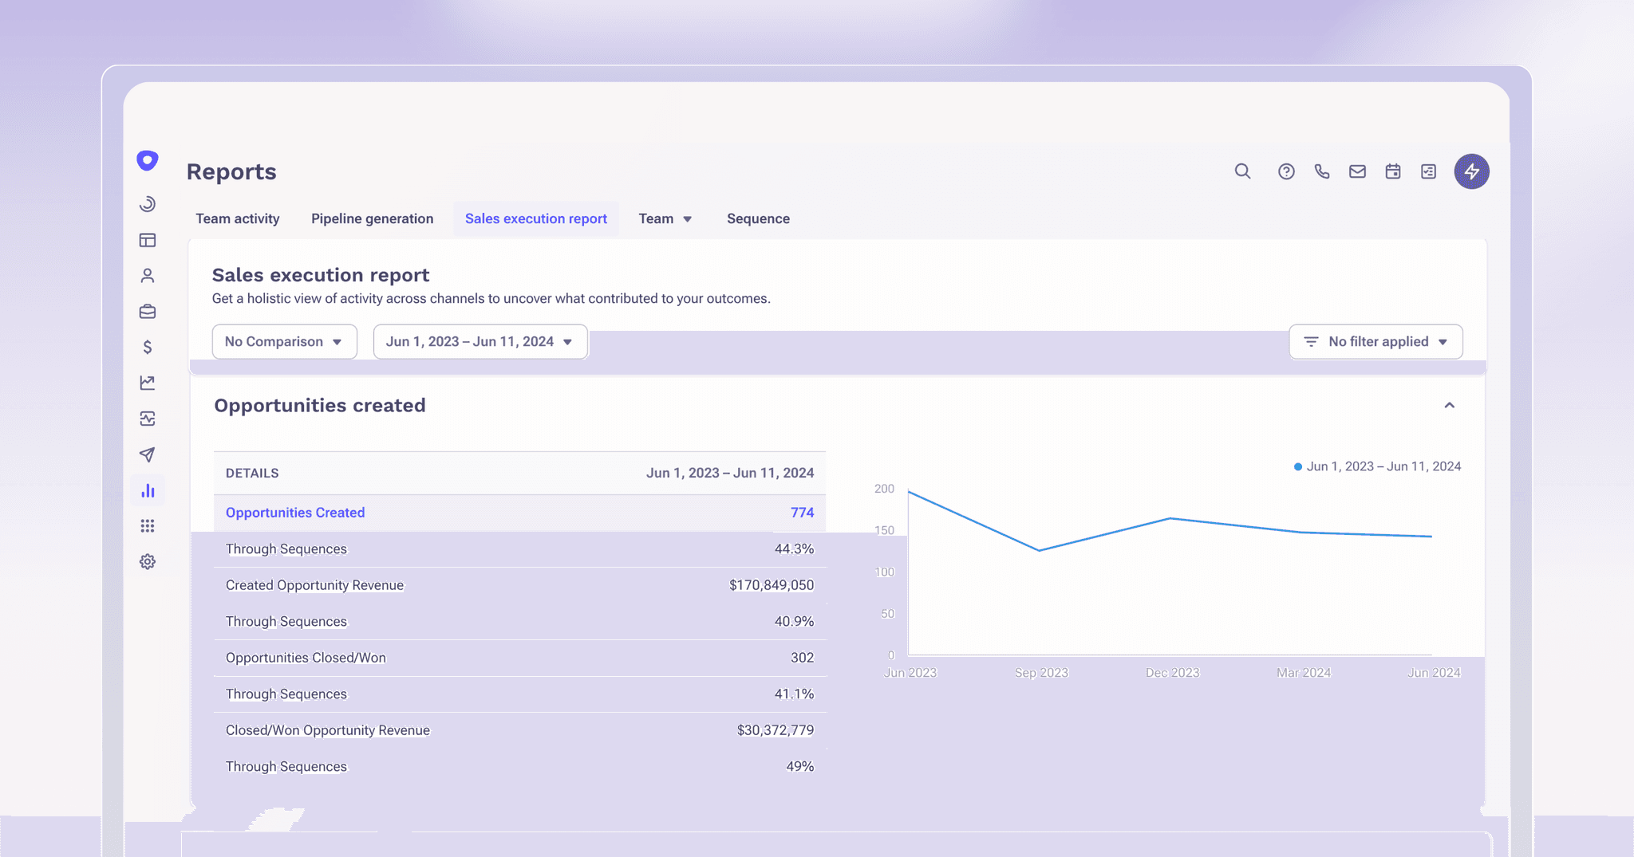Image resolution: width=1634 pixels, height=857 pixels.
Task: Click the Opportunities Created row link
Action: tap(295, 513)
